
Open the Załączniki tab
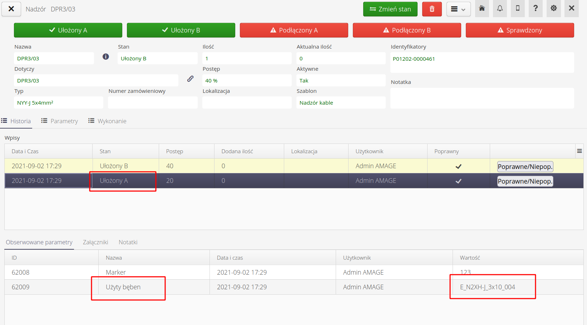coord(95,242)
